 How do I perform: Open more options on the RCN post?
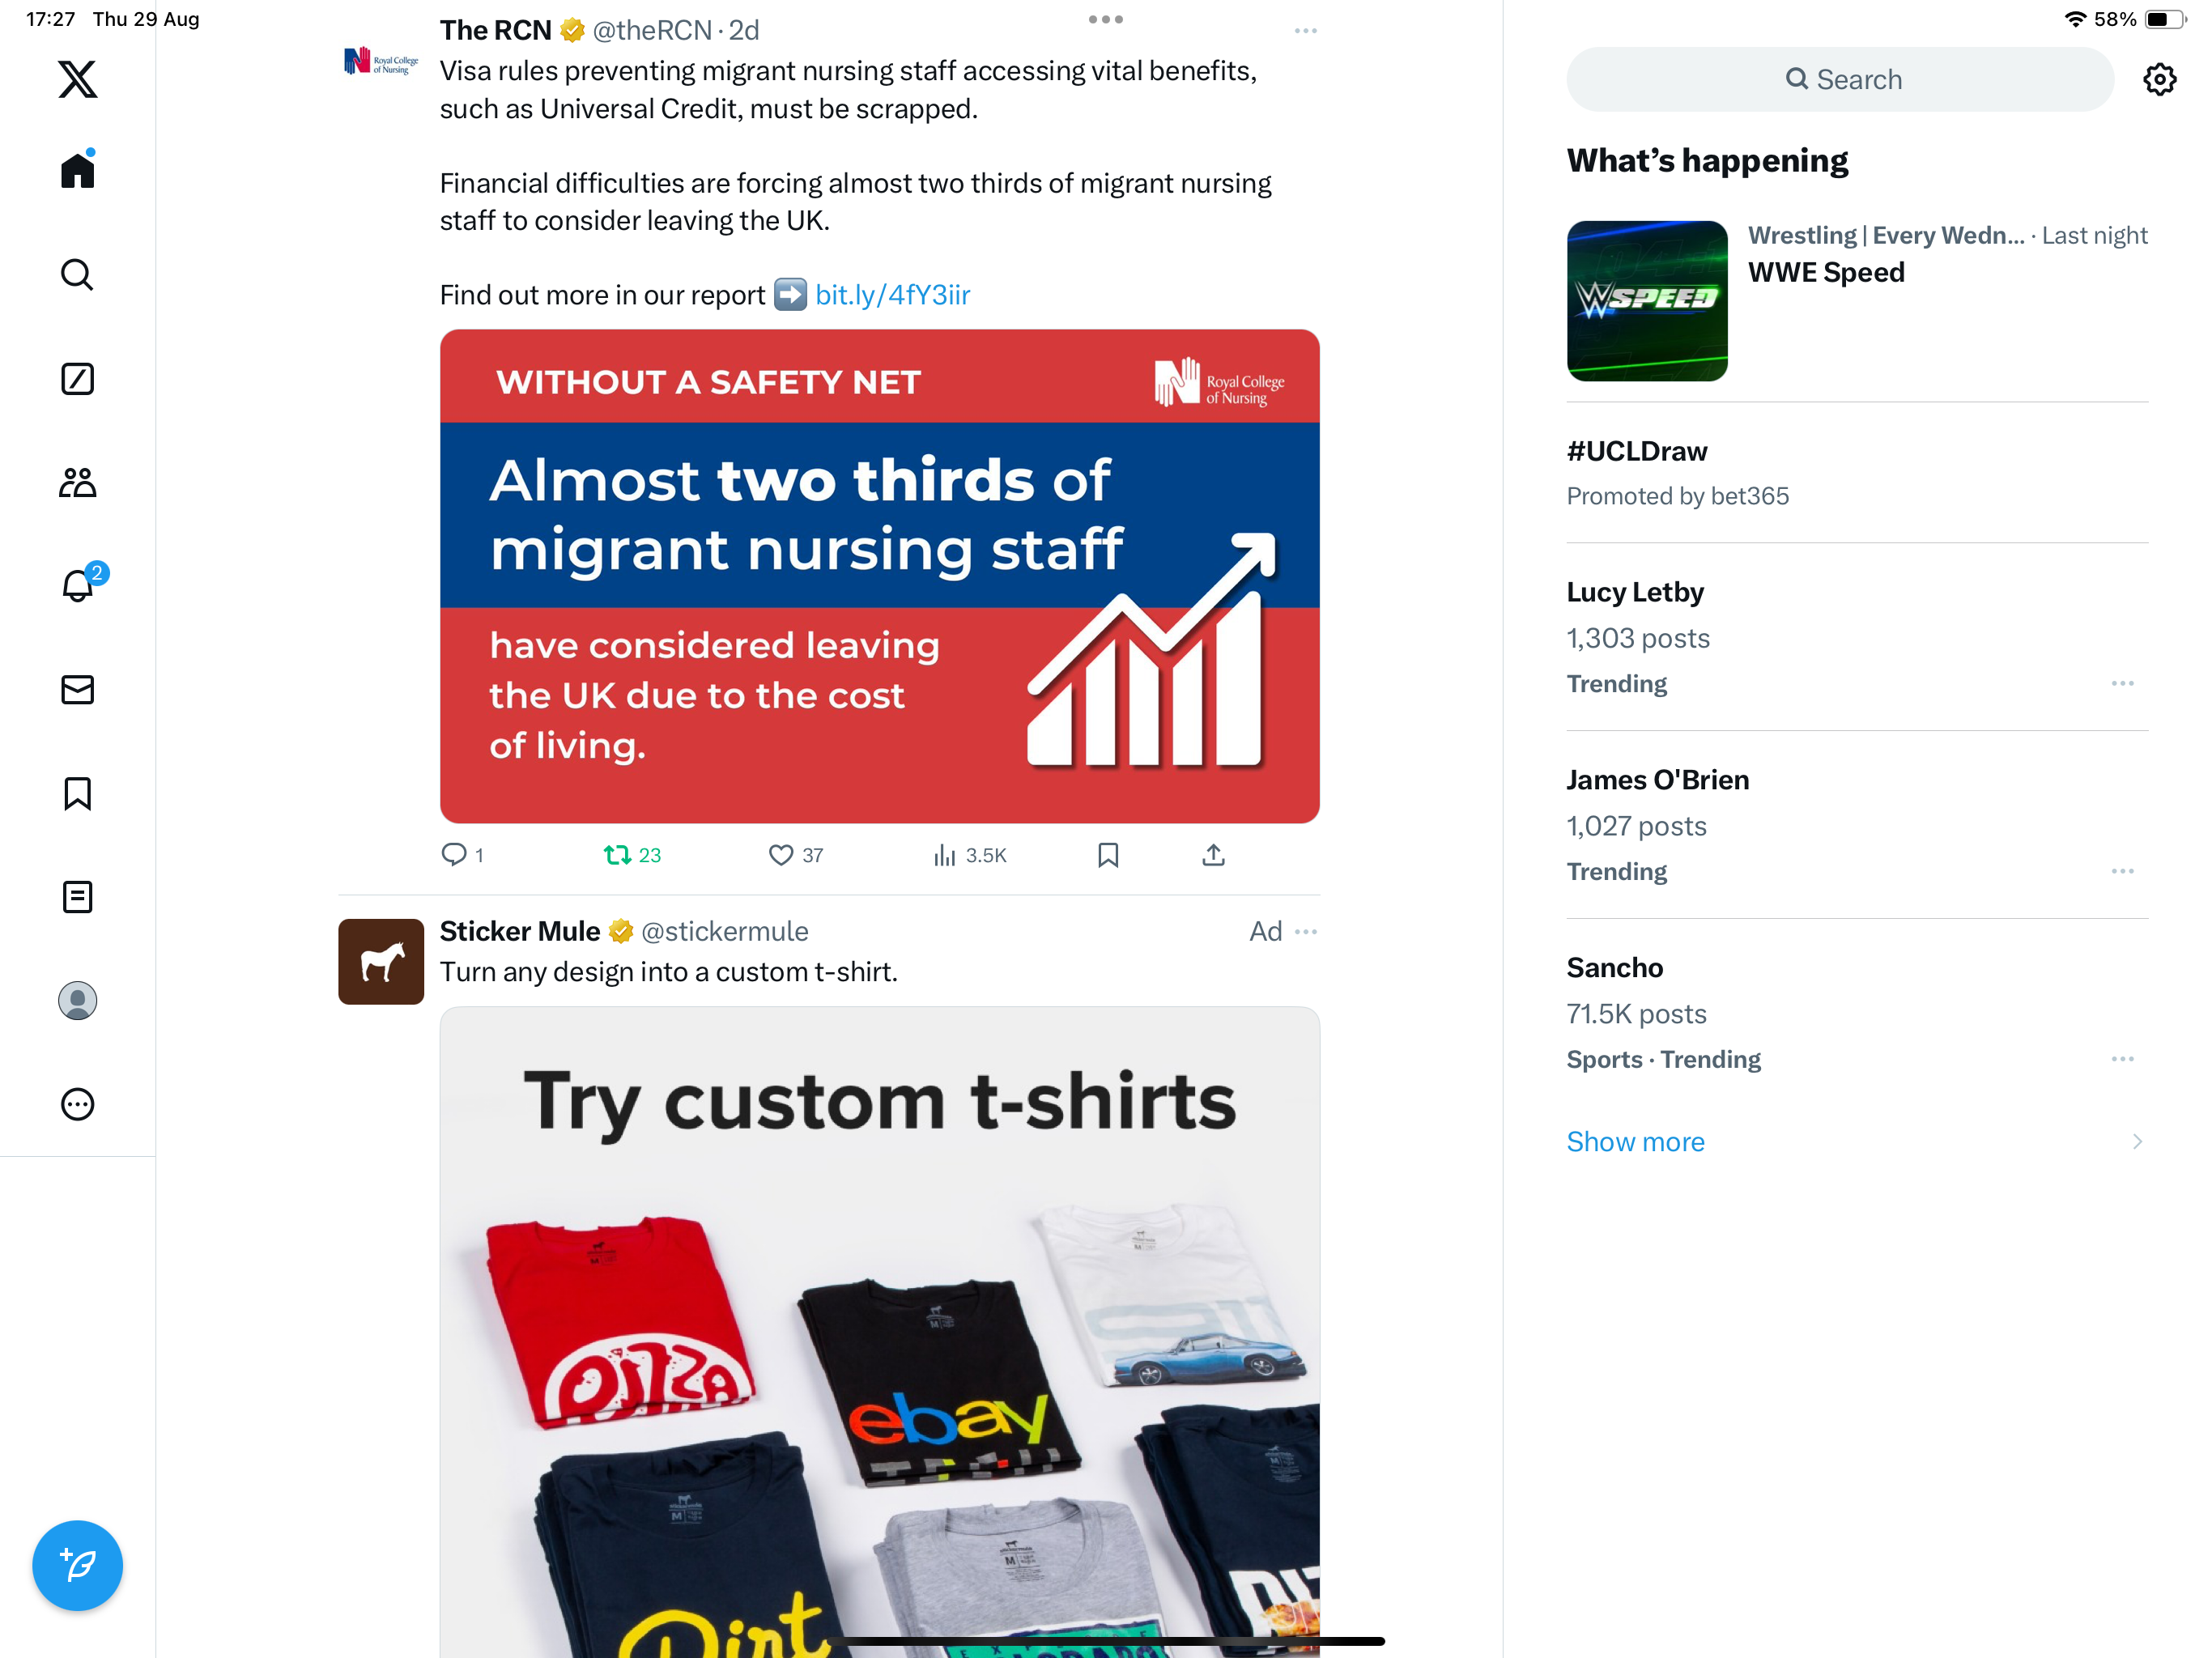coord(1305,31)
